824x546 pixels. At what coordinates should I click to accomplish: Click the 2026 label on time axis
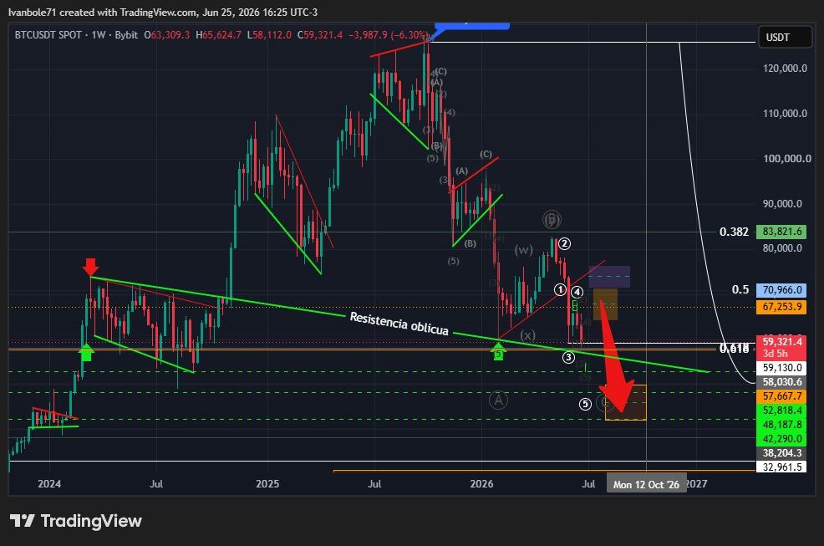(x=482, y=484)
